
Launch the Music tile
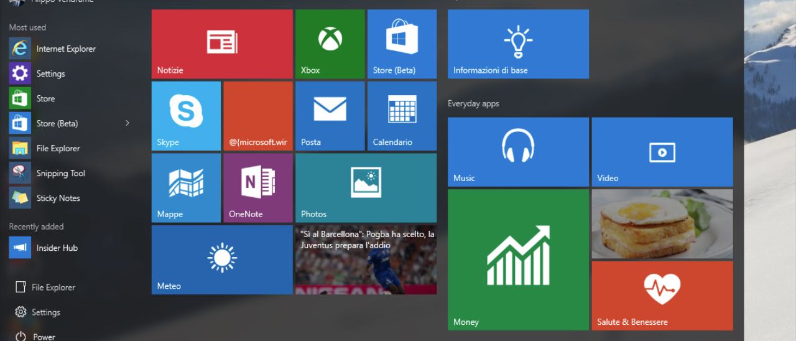tap(518, 152)
